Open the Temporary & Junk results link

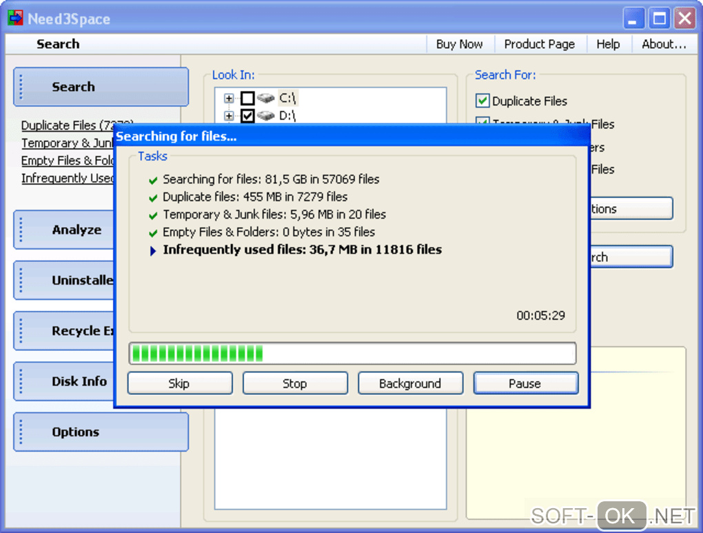pos(68,143)
